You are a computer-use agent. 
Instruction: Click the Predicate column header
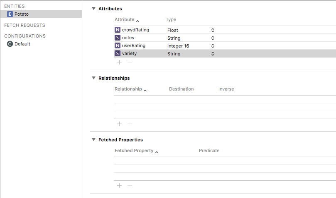(209, 150)
